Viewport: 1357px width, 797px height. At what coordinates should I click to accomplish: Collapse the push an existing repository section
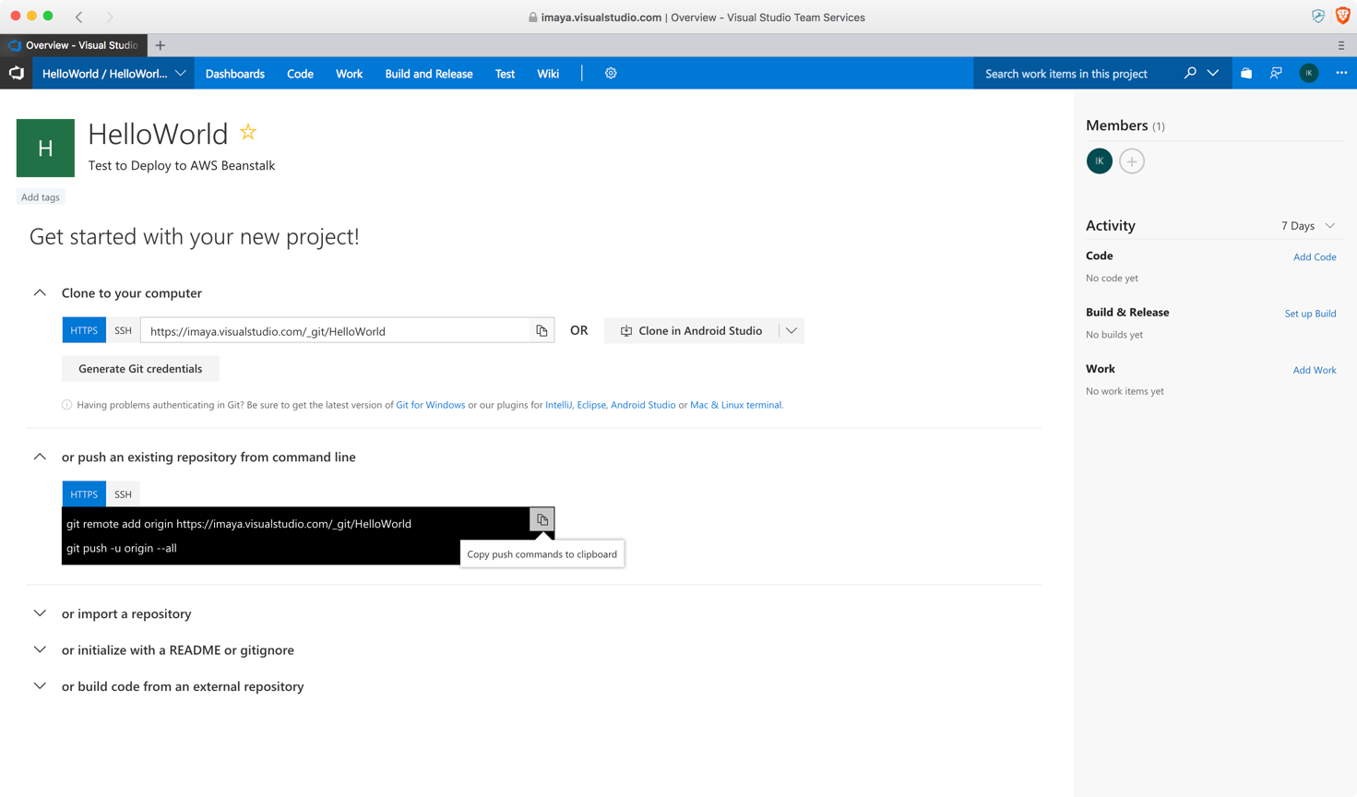(x=40, y=457)
